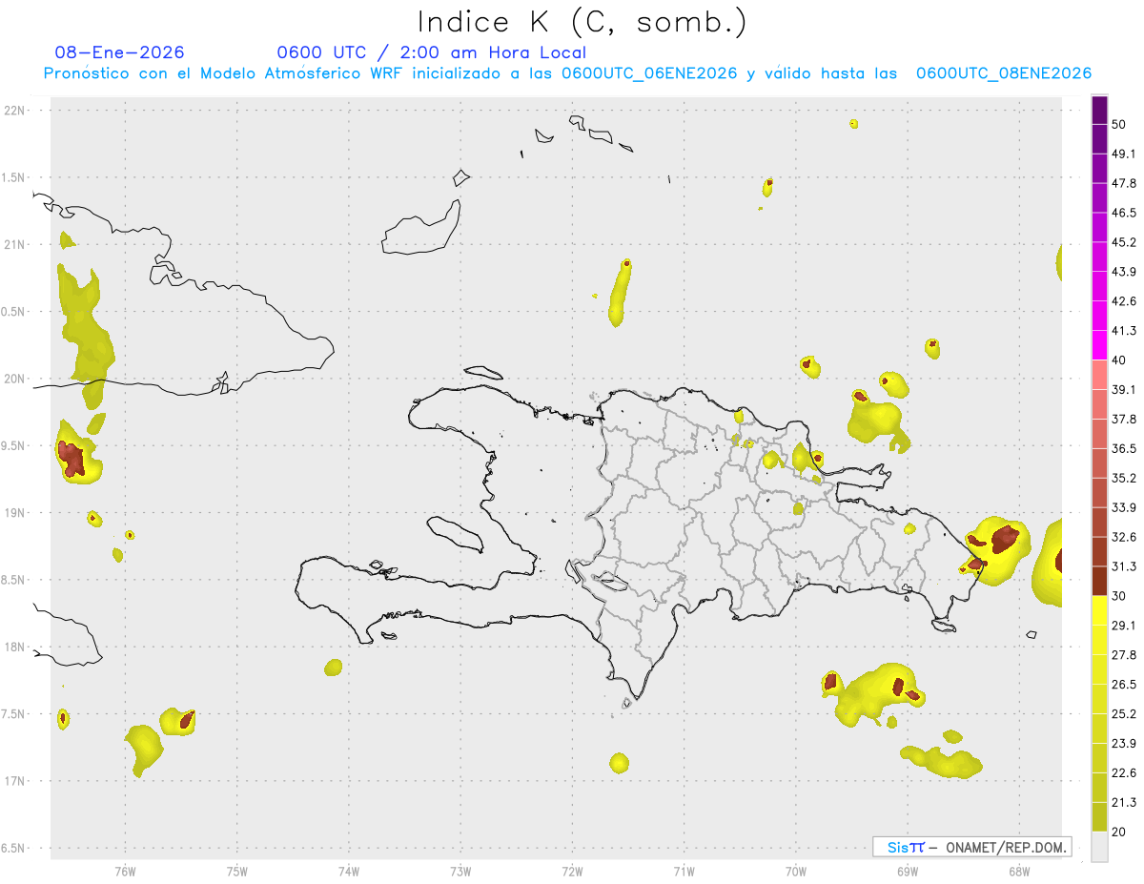
Task: Click the '0600 UTC / 2:00 am Hora Local' time text
Action: point(431,52)
